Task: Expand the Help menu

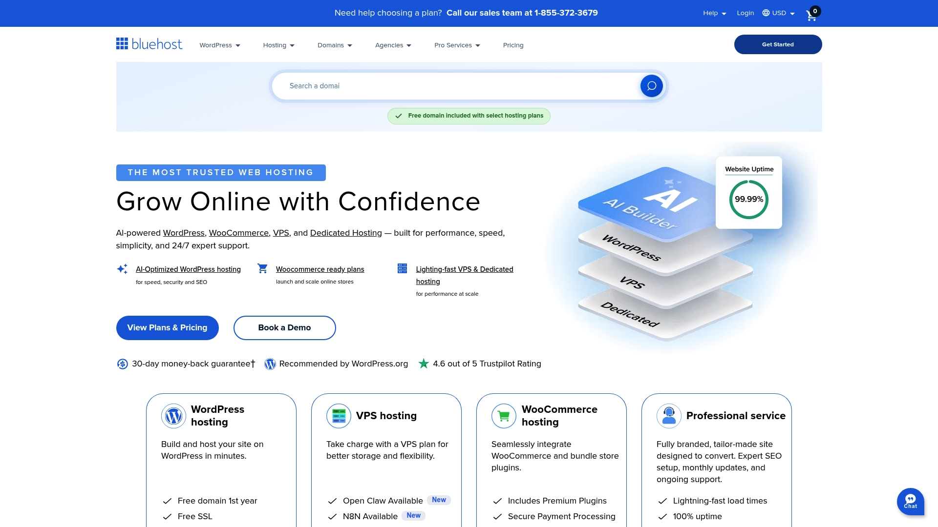Action: point(713,13)
